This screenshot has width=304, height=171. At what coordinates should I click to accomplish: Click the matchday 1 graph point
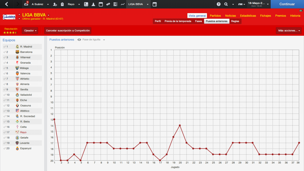click(x=55, y=119)
